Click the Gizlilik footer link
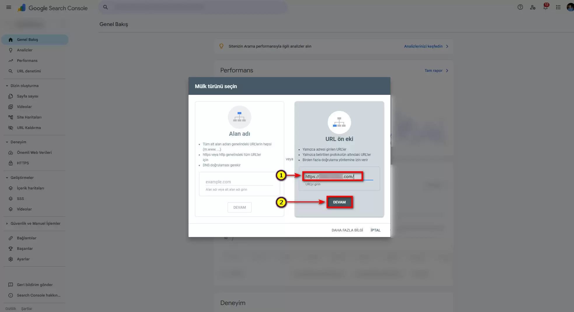The height and width of the screenshot is (312, 574). [11, 308]
